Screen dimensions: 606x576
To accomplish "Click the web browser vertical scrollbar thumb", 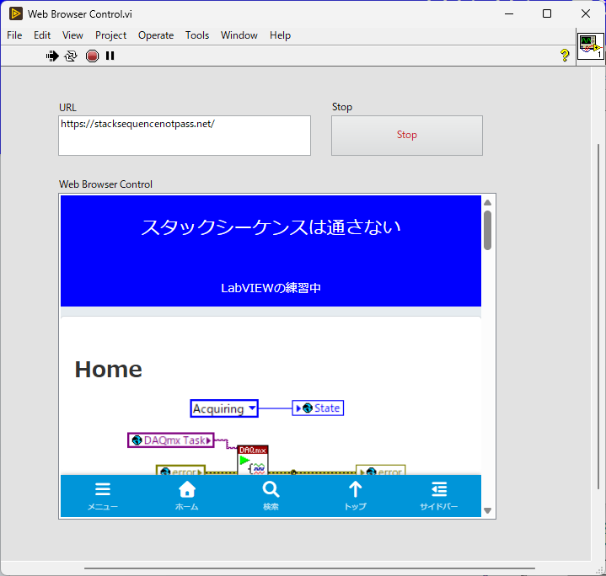I will tap(487, 230).
